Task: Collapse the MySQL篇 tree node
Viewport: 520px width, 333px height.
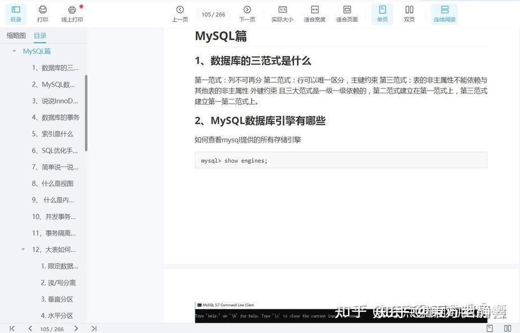Action: [x=14, y=51]
